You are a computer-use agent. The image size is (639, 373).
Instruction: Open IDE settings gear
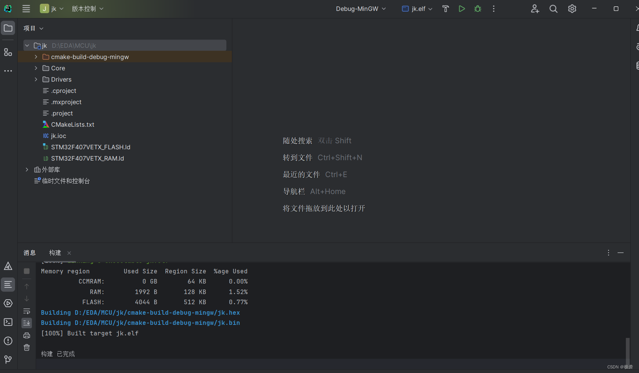point(572,9)
